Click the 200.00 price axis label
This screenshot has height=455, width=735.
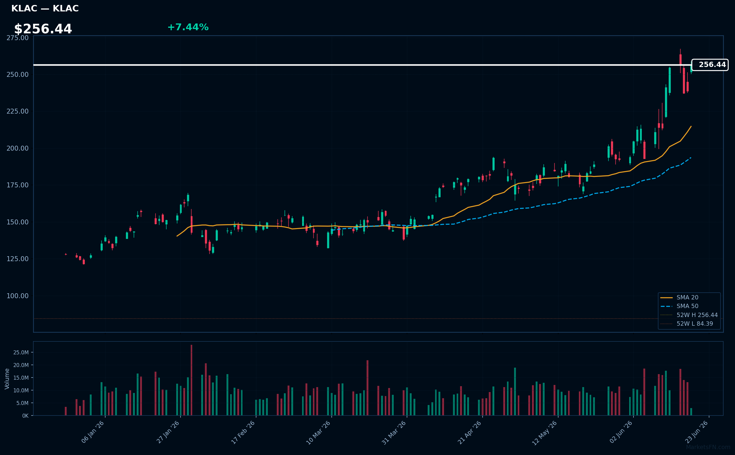[x=18, y=148]
